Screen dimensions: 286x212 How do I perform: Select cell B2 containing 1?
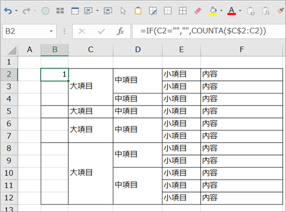click(x=55, y=75)
